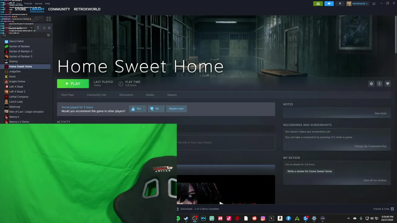
Task: Open the notifications bell
Action: point(340,4)
